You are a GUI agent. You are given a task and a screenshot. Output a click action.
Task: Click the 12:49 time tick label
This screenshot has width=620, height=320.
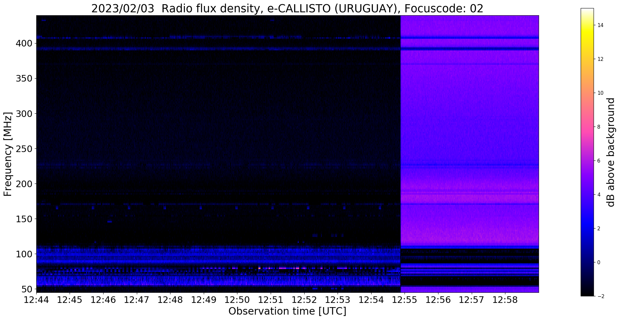click(204, 300)
